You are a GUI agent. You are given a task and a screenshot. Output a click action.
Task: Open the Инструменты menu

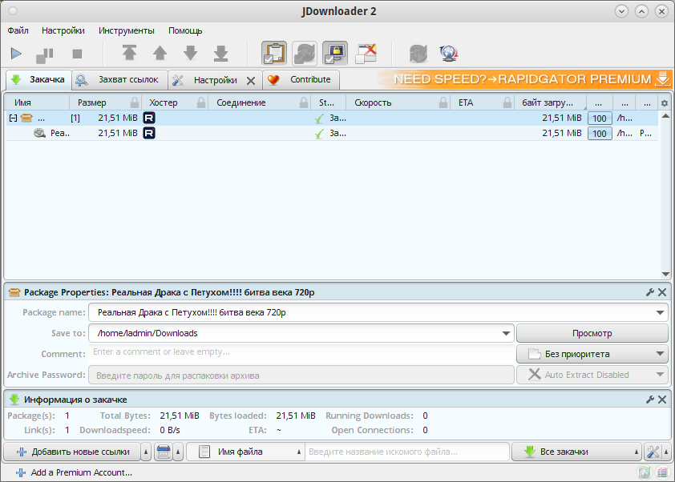[x=126, y=30]
